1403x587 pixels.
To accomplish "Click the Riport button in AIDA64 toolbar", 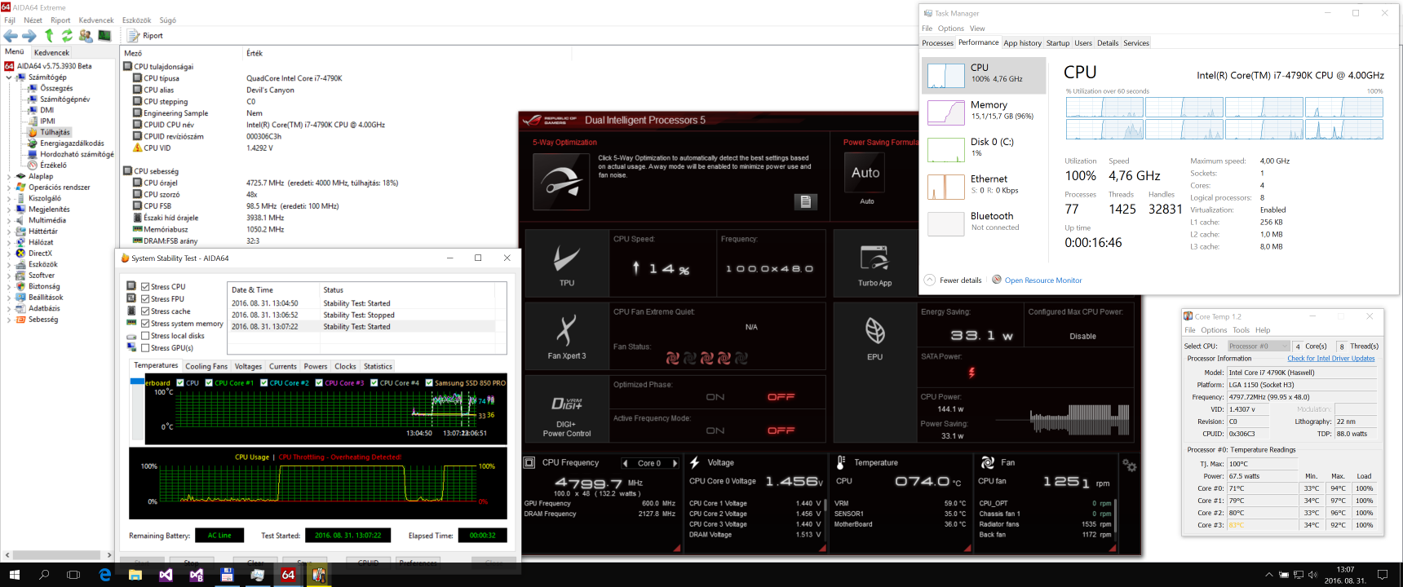I will [145, 35].
